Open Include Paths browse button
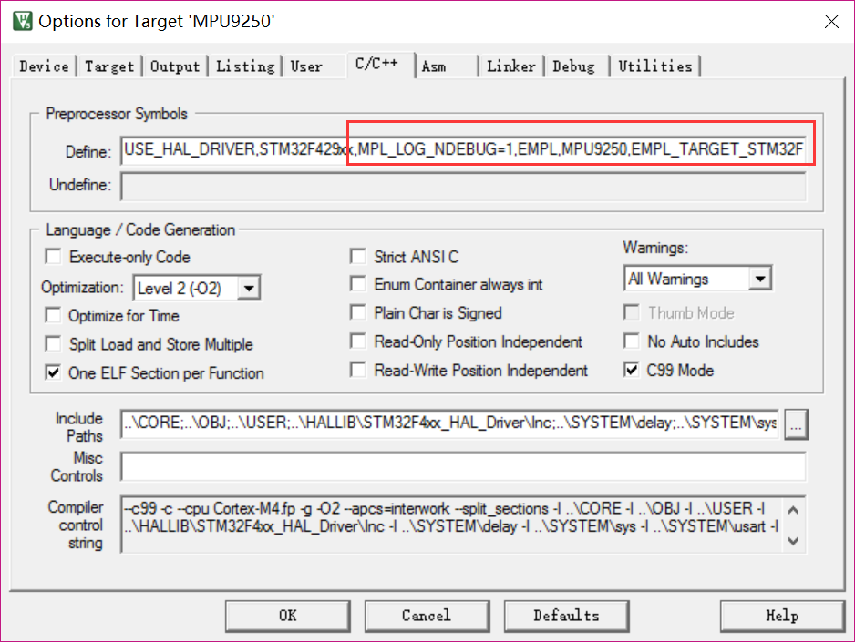The width and height of the screenshot is (855, 642). point(796,424)
